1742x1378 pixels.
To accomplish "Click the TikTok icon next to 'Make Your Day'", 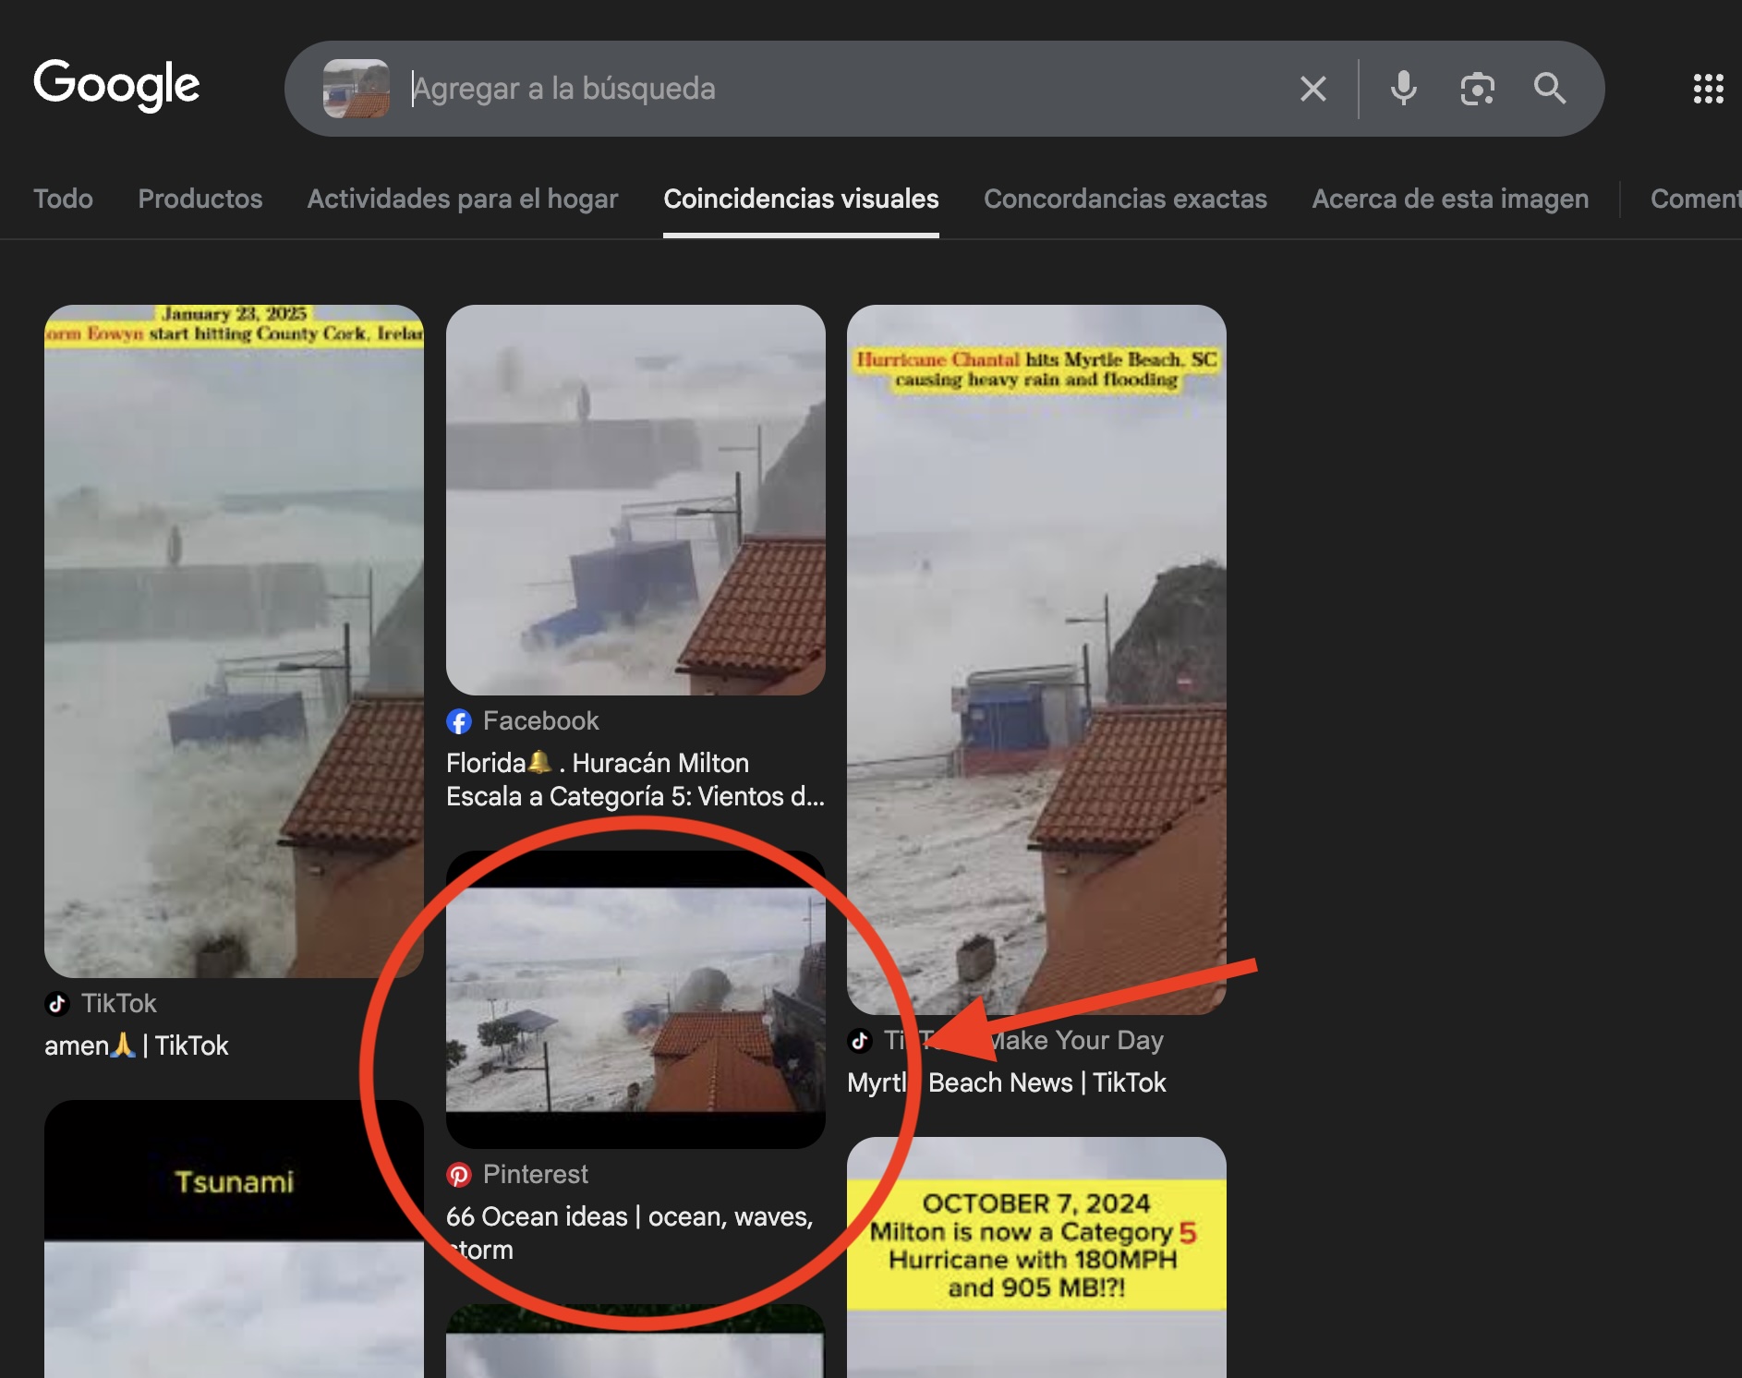I will 860,1041.
